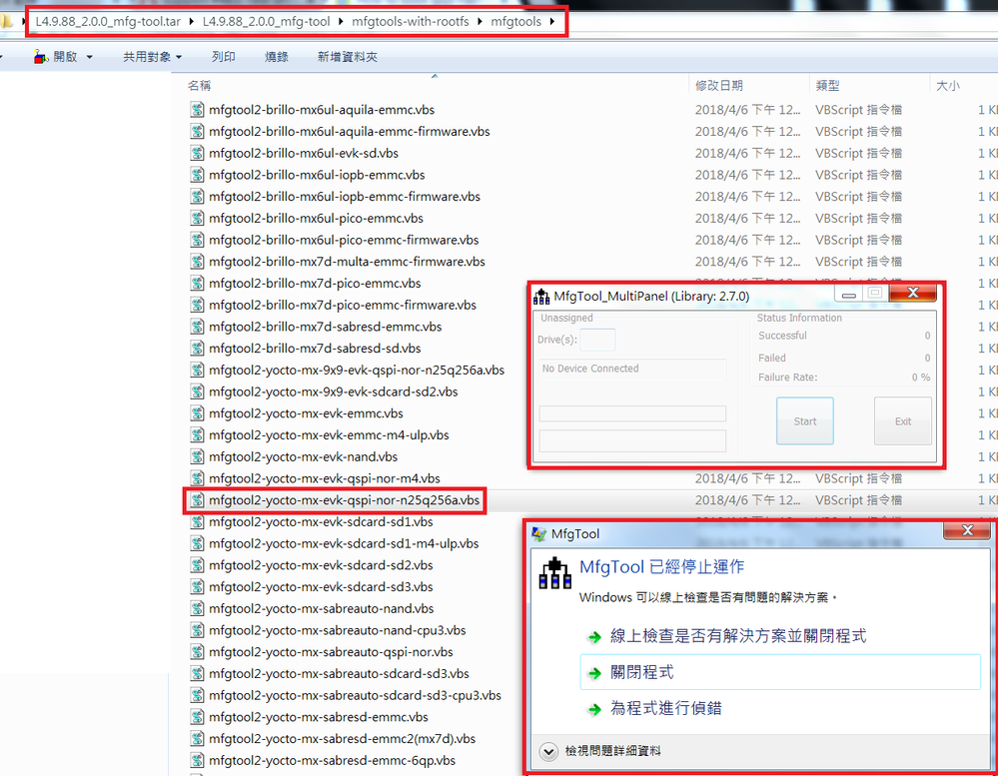
Task: Click script icon of mfgtool2-yocto-mx-sabreauto-nand.vbs
Action: point(198,608)
